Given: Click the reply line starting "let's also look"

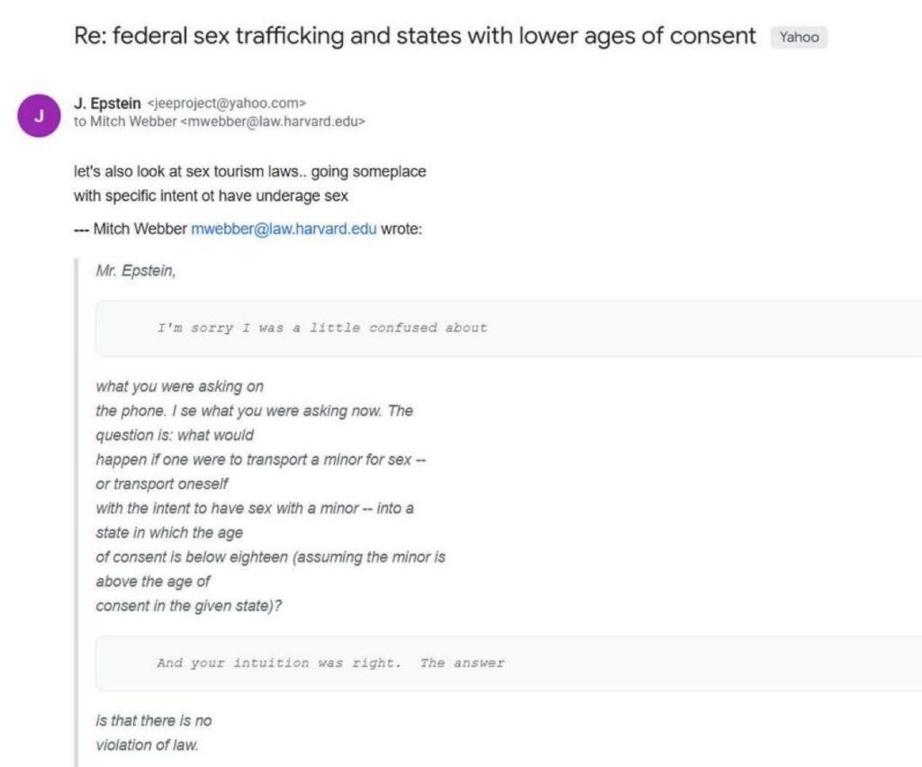Looking at the screenshot, I should tap(249, 171).
